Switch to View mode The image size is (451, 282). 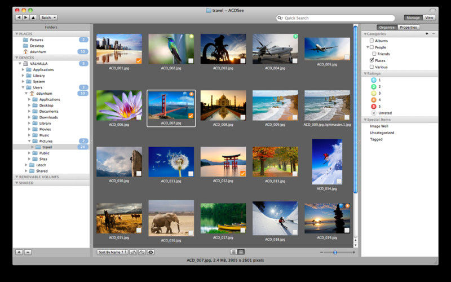click(429, 17)
